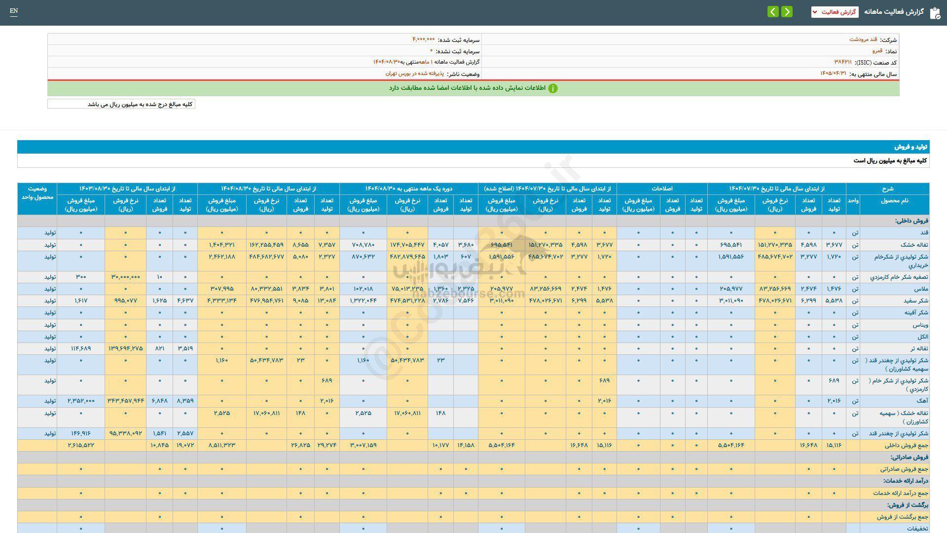Click the clipboard report icon in header
This screenshot has height=533, width=947.
tap(935, 12)
